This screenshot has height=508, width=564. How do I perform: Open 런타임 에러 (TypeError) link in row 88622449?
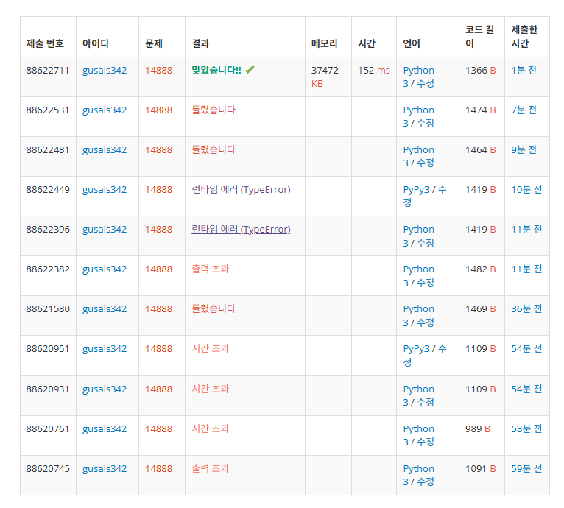(241, 190)
